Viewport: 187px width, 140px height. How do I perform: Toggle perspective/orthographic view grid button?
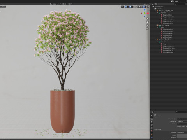pos(147,28)
